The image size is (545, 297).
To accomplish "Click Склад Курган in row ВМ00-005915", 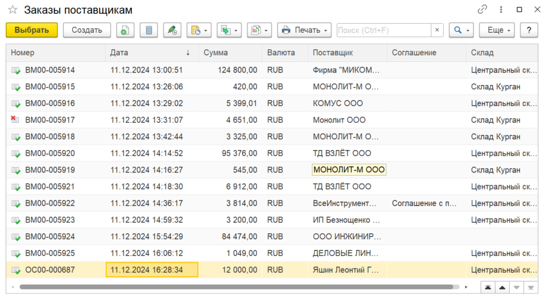I will [496, 87].
